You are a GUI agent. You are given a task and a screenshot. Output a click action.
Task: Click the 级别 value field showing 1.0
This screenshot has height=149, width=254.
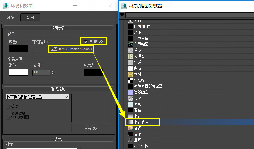click(41, 72)
